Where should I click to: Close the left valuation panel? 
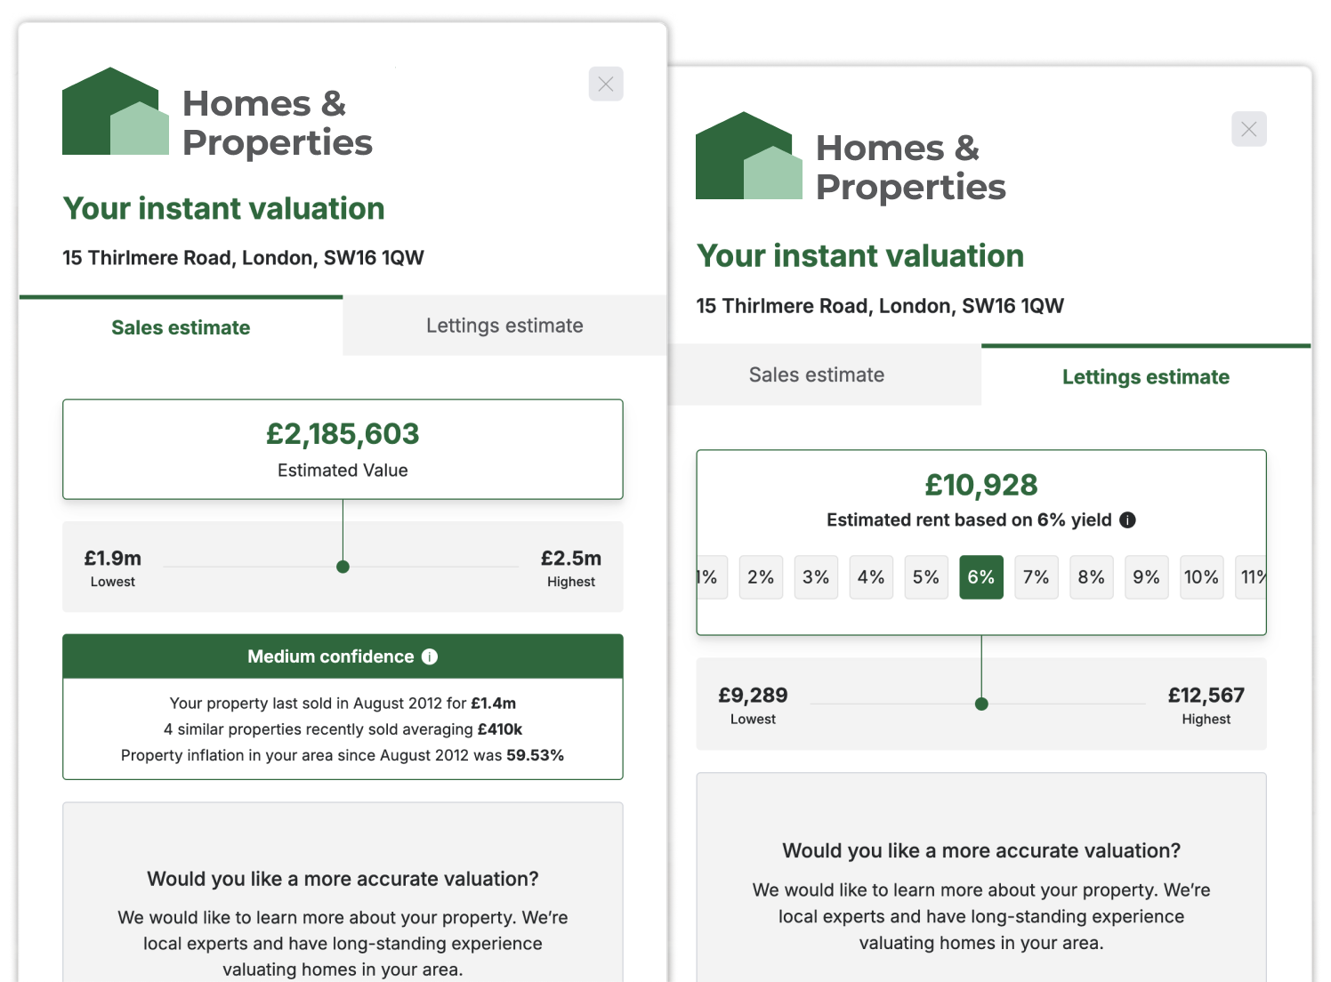tap(606, 85)
